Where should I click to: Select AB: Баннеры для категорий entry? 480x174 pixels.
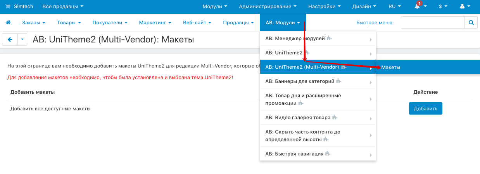click(318, 81)
